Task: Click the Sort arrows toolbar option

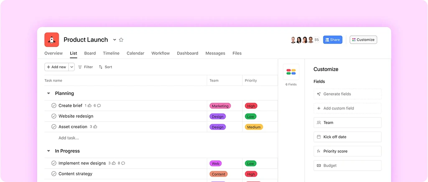Action: (105, 67)
